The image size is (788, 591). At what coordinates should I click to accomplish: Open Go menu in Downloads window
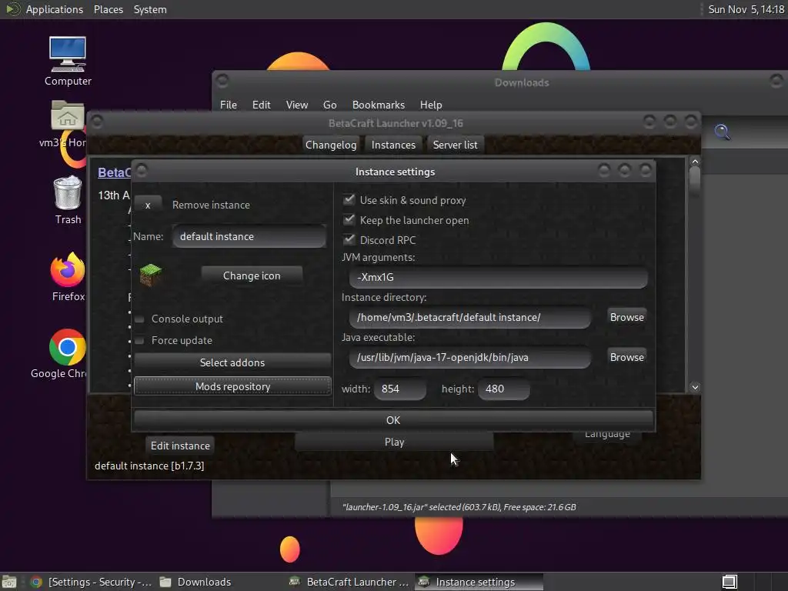tap(329, 105)
